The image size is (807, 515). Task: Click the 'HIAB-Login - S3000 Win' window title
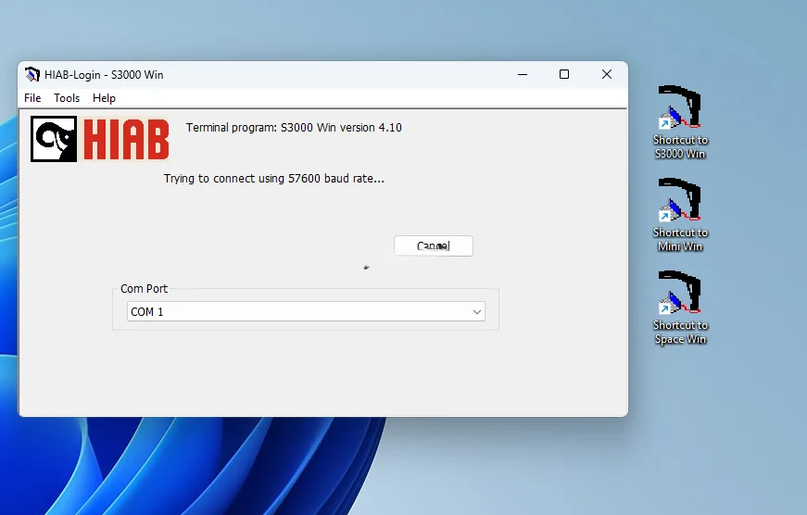pyautogui.click(x=104, y=75)
